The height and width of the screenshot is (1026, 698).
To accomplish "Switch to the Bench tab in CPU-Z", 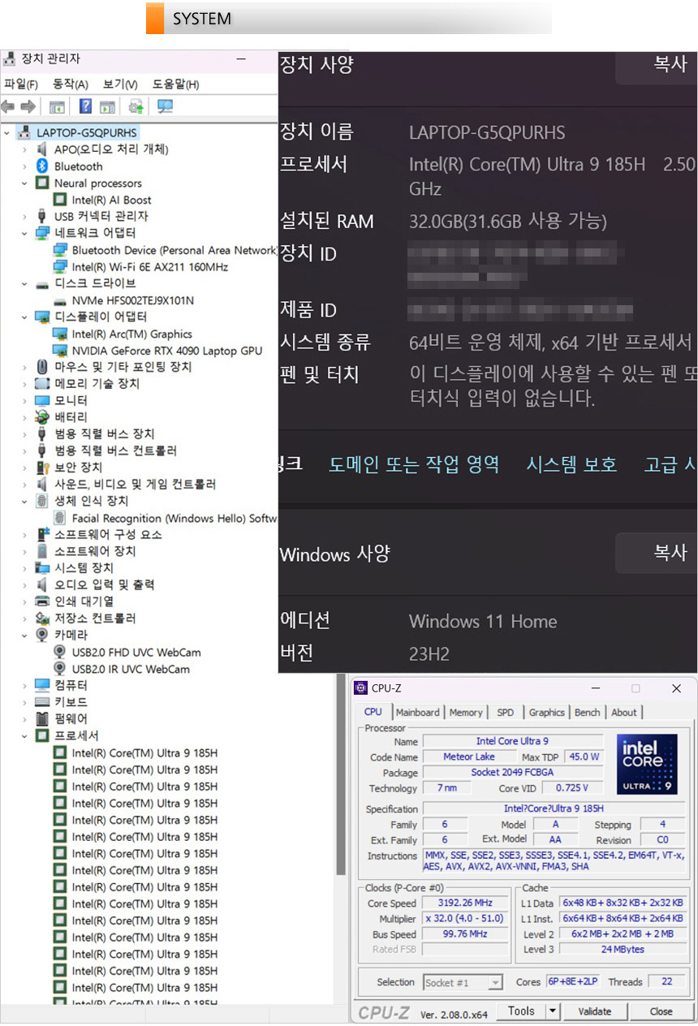I will tap(587, 712).
